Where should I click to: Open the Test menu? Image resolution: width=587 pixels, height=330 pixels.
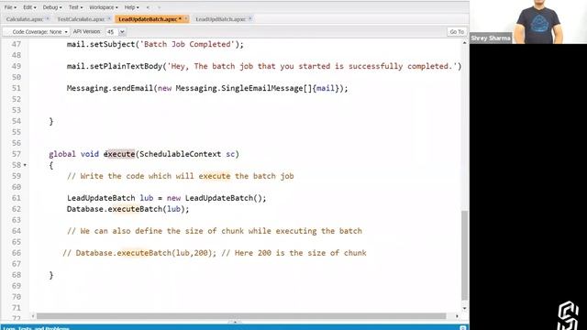75,7
